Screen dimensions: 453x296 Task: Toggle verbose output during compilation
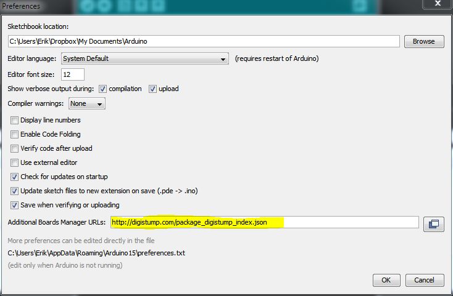[102, 89]
